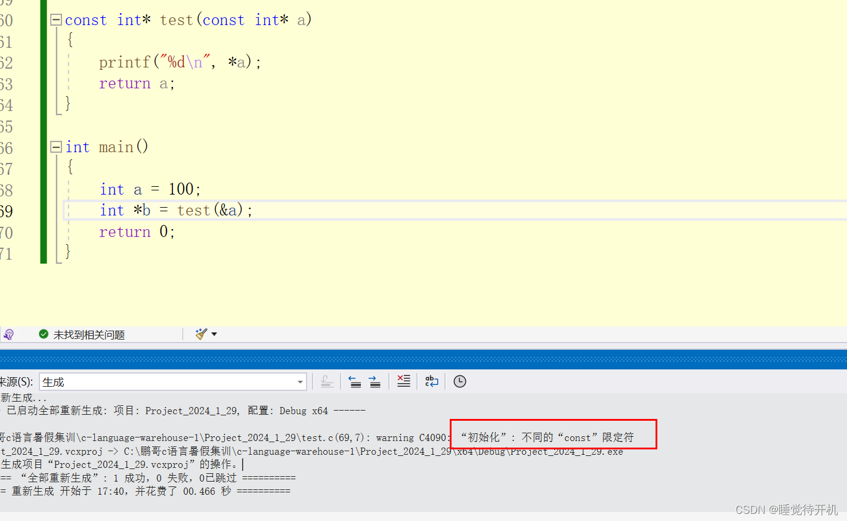847x521 pixels.
Task: Click the 全部重新生成 success summary line
Action: point(148,478)
